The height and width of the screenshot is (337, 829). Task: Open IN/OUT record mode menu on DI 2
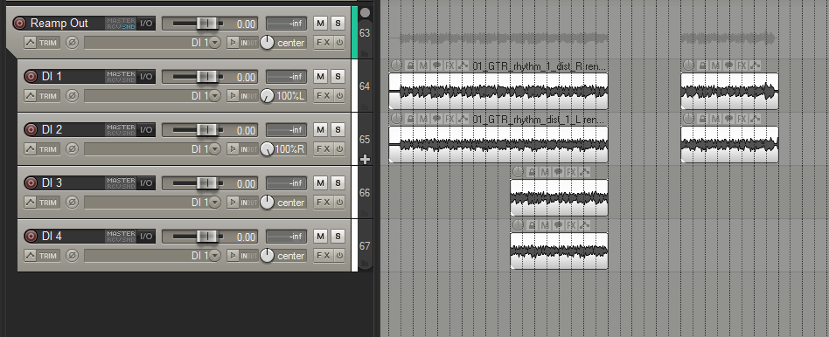point(249,149)
